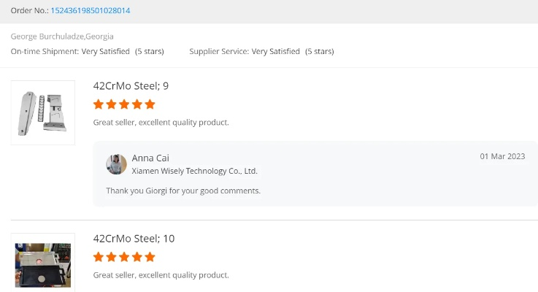This screenshot has height=292, width=538.
Task: Click reviewer name George Burchuladze,Georgia
Action: pyautogui.click(x=62, y=36)
